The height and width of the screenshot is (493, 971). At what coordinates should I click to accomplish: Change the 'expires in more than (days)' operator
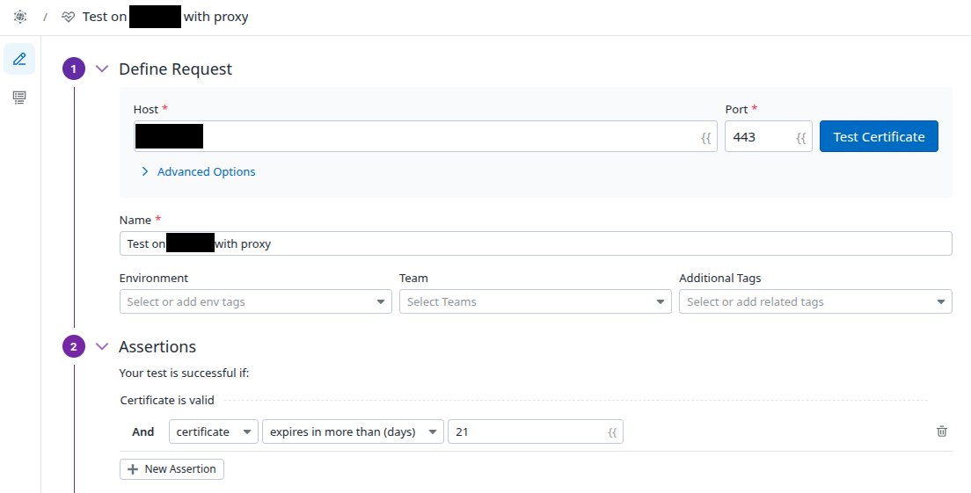coord(353,431)
